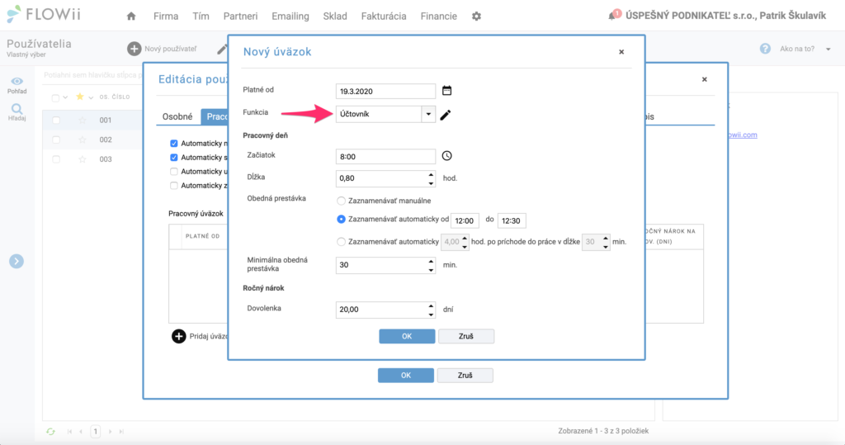Select Zaznamenávať manuálne radio option
Viewport: 845px width, 445px height.
341,201
